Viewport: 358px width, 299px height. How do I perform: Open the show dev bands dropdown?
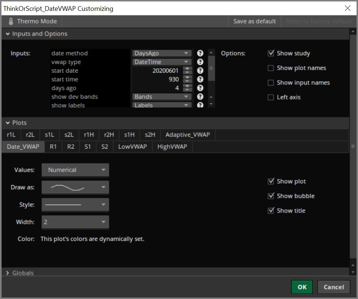[x=162, y=97]
